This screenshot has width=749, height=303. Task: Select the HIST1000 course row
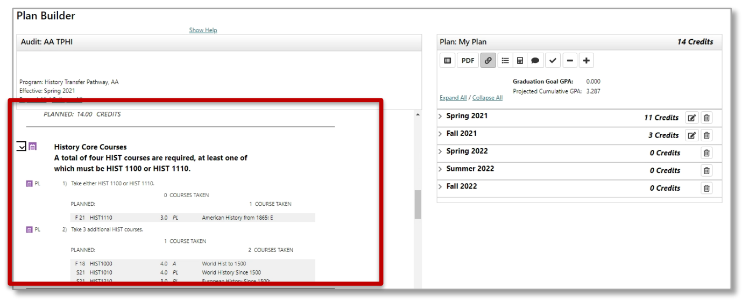193,264
